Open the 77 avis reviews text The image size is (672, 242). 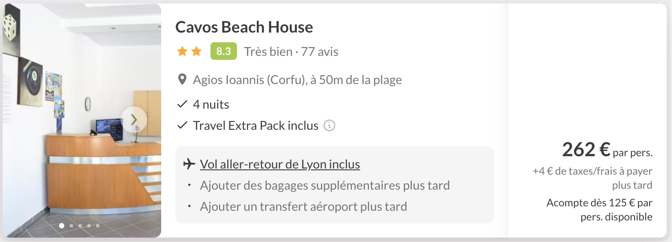click(x=320, y=52)
